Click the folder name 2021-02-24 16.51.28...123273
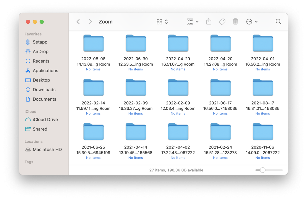Image resolution: width=307 pixels, height=200 pixels. coord(220,150)
